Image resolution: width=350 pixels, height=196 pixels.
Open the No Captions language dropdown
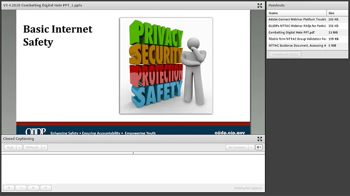(240, 147)
